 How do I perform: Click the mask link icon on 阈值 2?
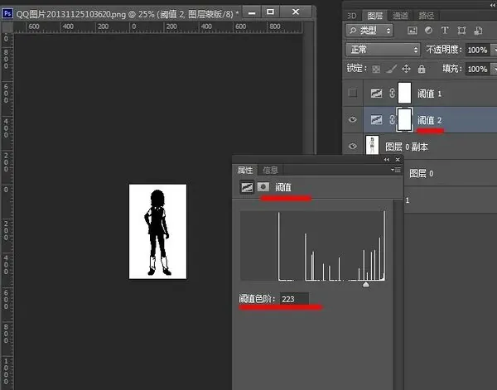tap(392, 119)
